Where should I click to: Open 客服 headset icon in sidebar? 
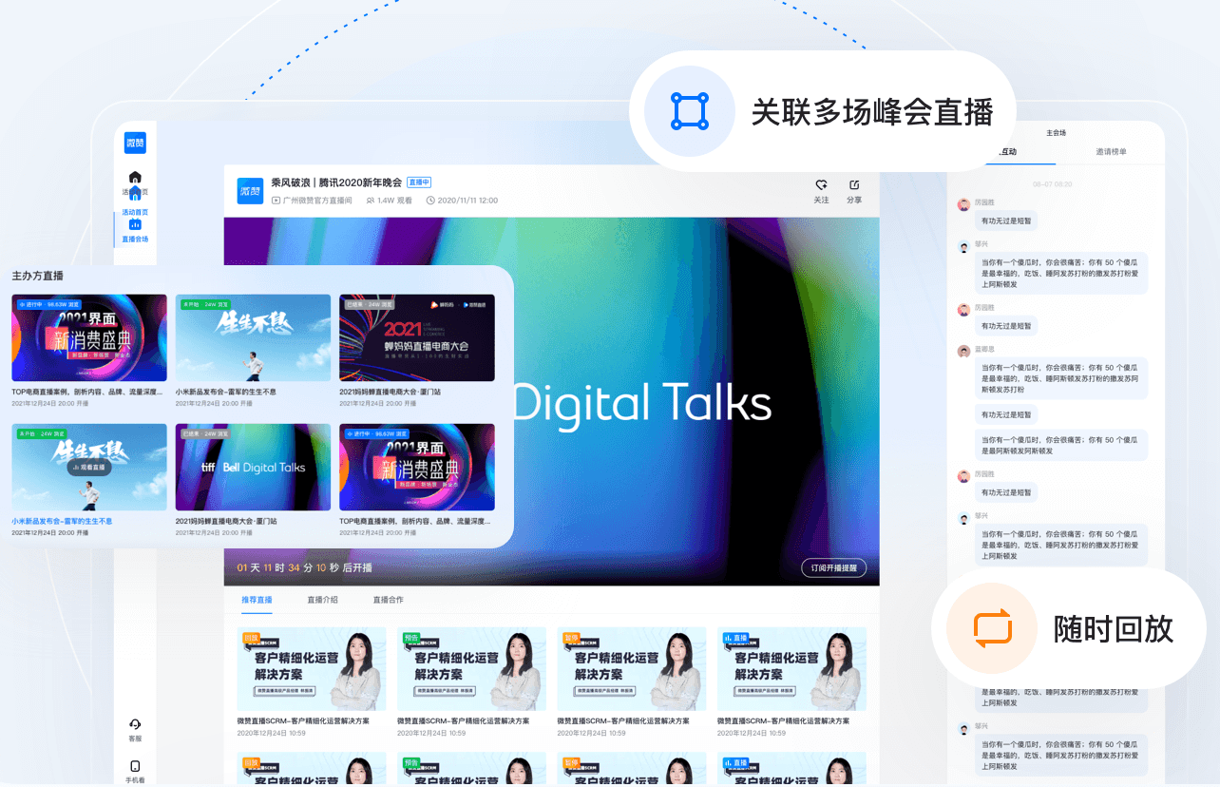pos(135,726)
